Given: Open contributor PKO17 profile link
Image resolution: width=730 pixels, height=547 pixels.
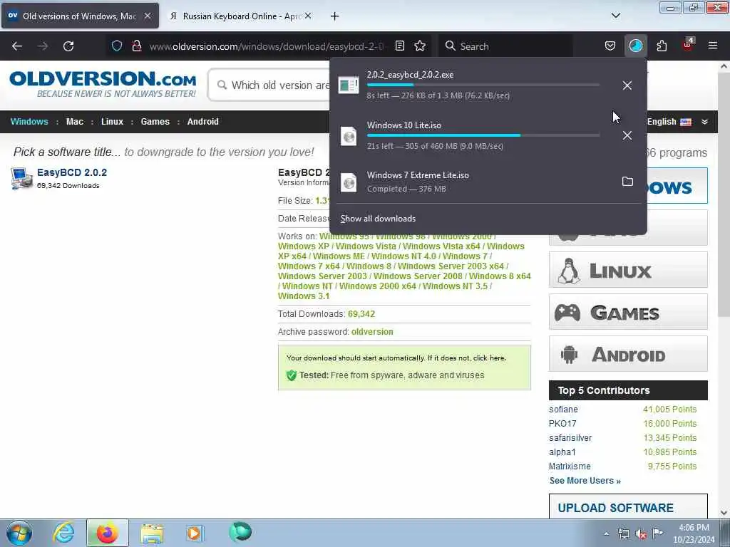Looking at the screenshot, I should pyautogui.click(x=562, y=424).
